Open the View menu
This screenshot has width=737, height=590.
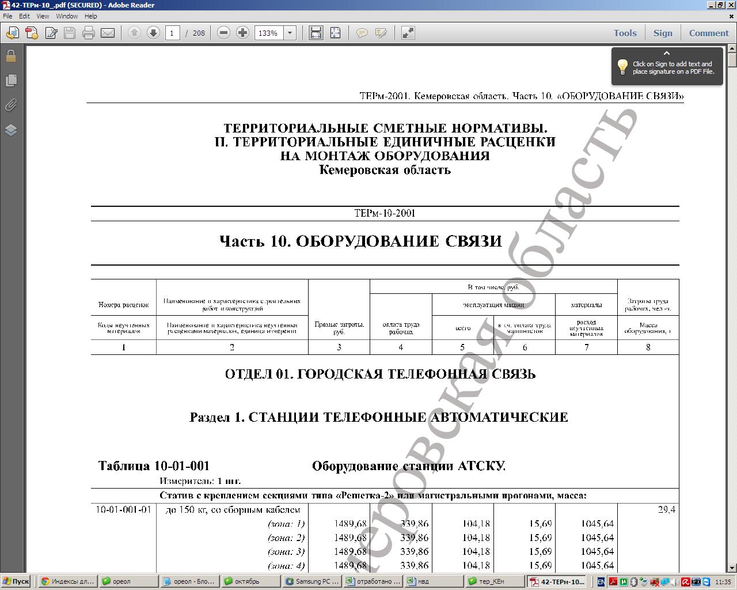tap(43, 16)
